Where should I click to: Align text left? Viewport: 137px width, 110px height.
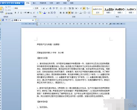coord(60,13)
